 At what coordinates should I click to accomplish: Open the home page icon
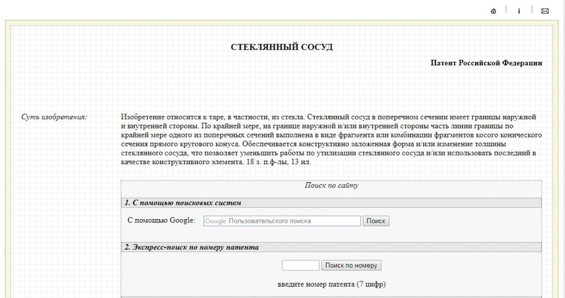[493, 11]
